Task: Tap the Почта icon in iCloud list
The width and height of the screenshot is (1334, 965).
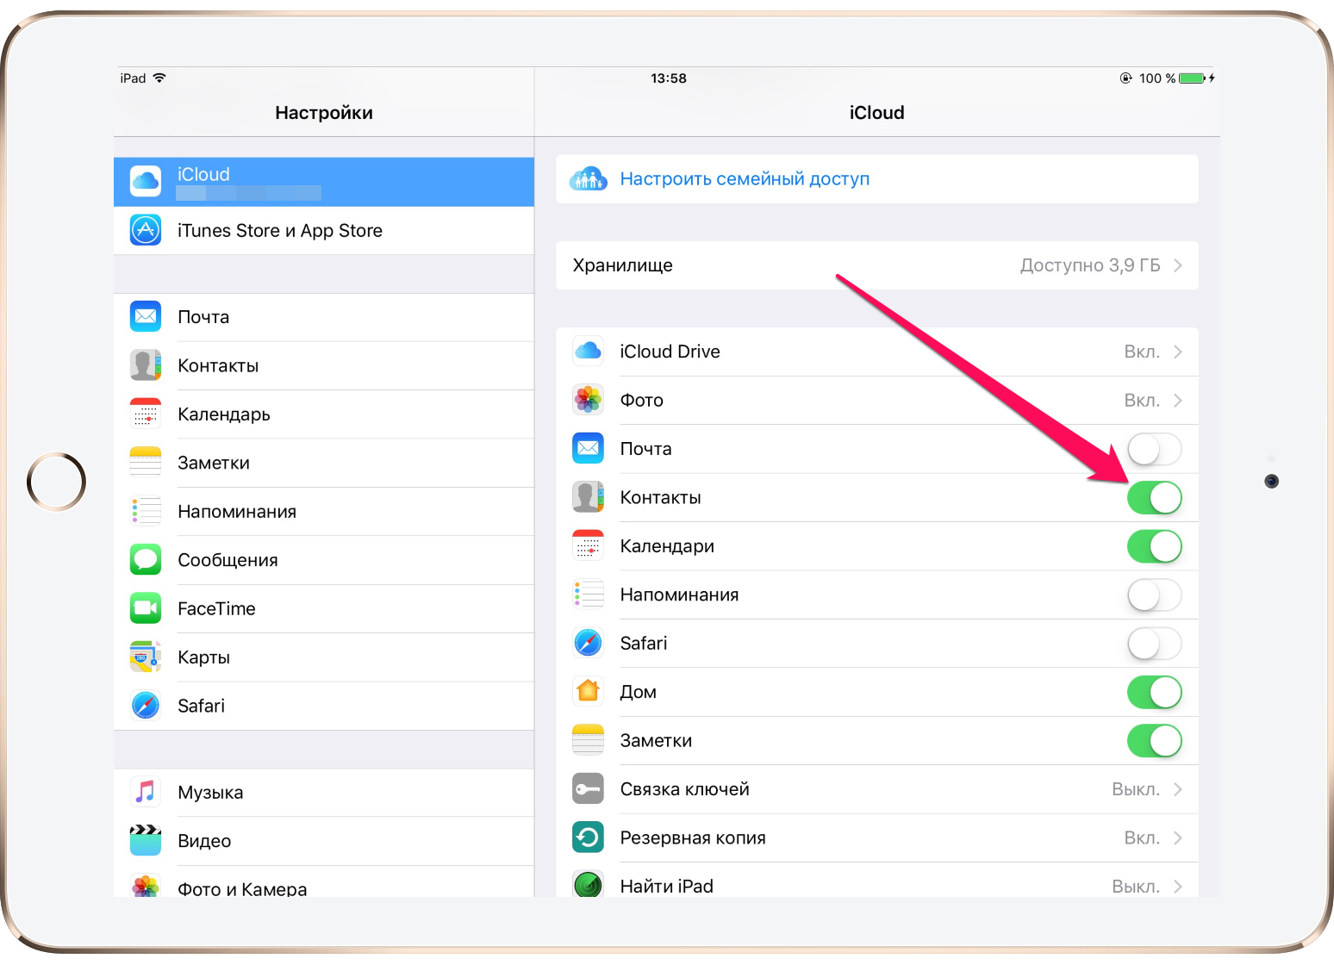Action: point(588,448)
